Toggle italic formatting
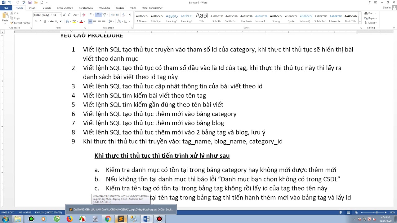This screenshot has width=397, height=223. (40, 21)
